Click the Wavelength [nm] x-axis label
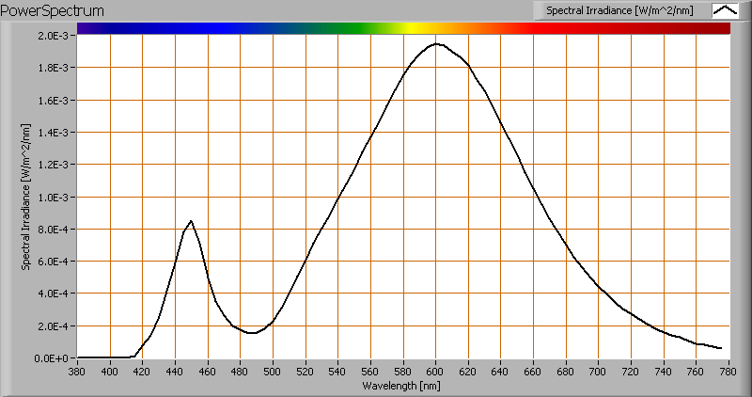This screenshot has height=397, width=752. pyautogui.click(x=402, y=386)
